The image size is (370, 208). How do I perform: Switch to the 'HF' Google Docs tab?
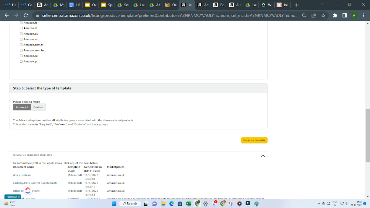(x=75, y=5)
